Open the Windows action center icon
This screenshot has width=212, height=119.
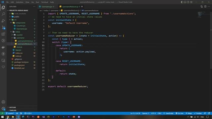pos(208,117)
